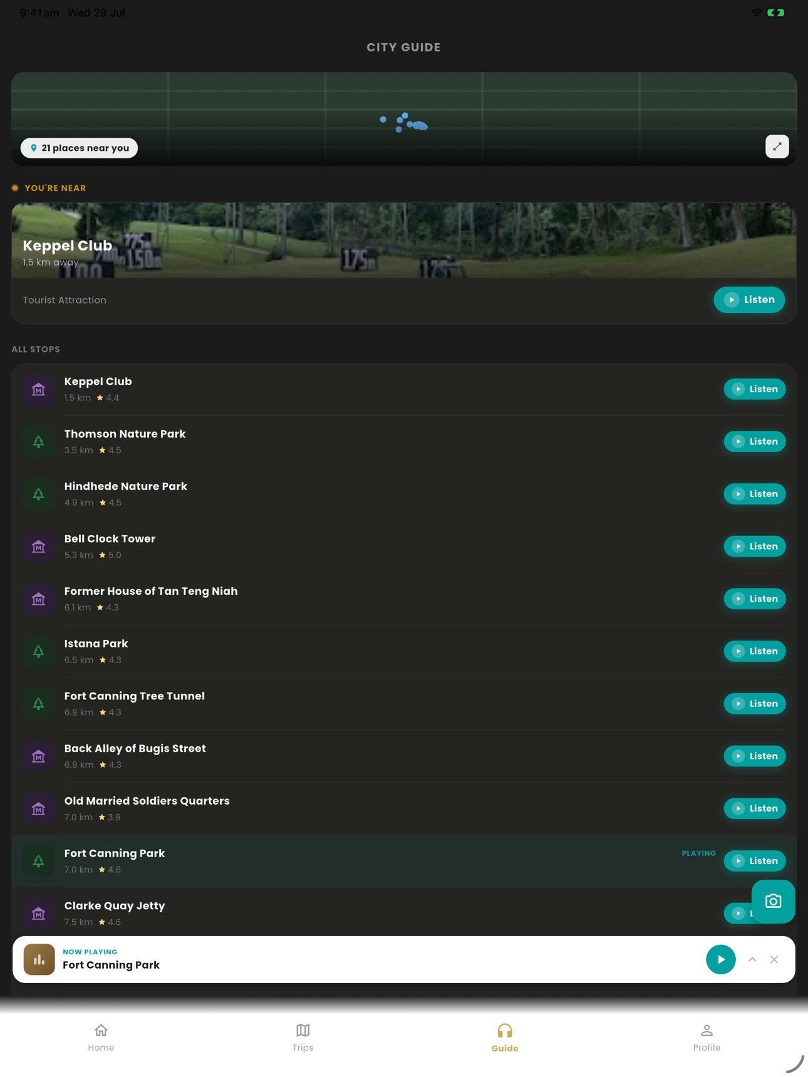Tap the Back Alley of Bugis Street icon
This screenshot has height=1077, width=808.
point(39,756)
